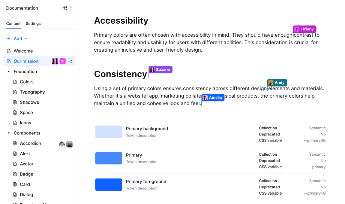Expand the dropdown arrow next to Documentation

click(71, 8)
